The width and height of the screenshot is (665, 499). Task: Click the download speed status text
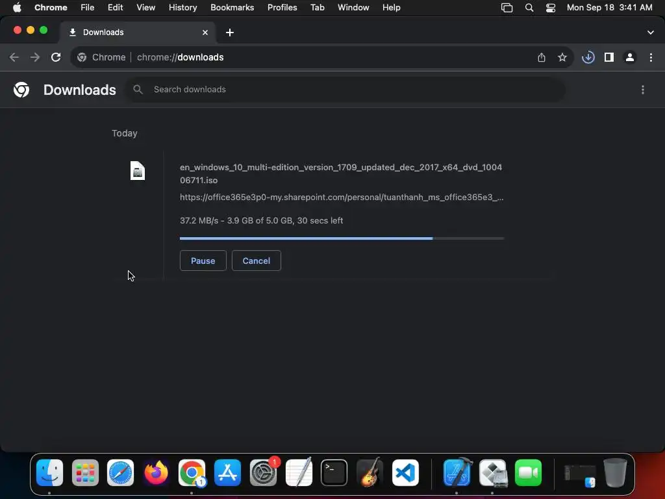pos(261,221)
